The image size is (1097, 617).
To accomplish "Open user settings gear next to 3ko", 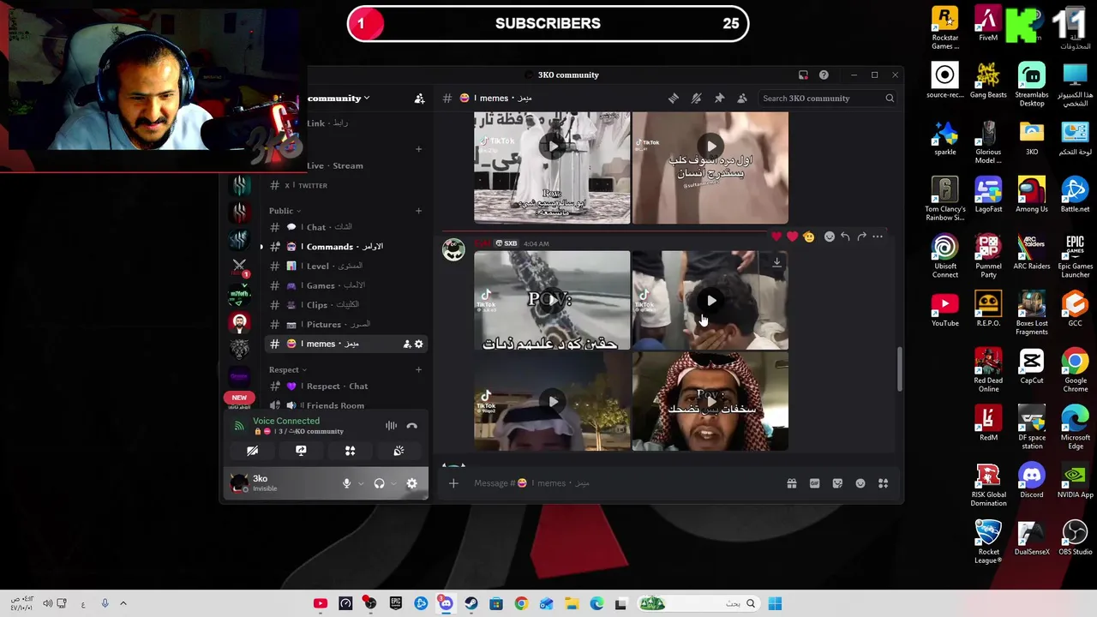I will click(x=411, y=483).
